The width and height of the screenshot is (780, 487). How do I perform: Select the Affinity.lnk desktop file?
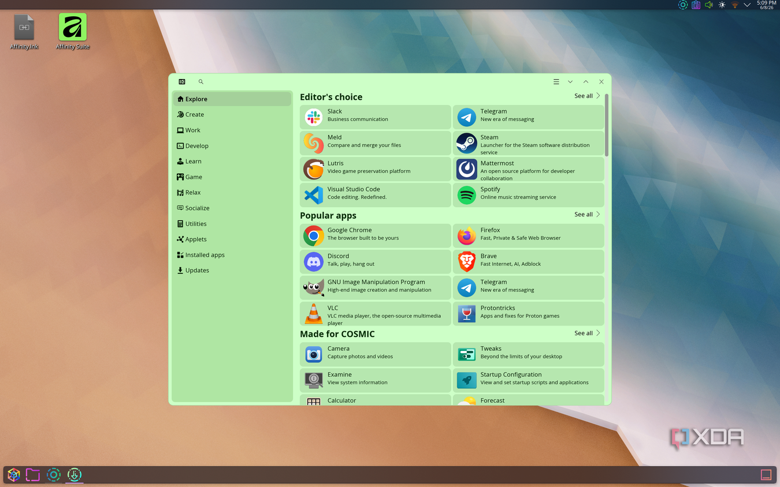(x=24, y=32)
